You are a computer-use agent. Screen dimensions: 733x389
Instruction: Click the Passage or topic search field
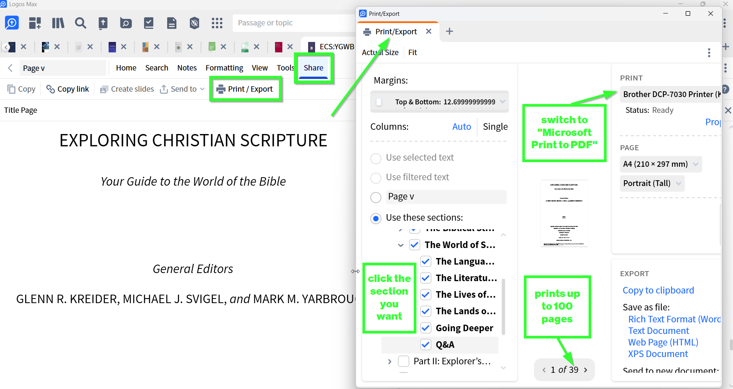coord(294,23)
